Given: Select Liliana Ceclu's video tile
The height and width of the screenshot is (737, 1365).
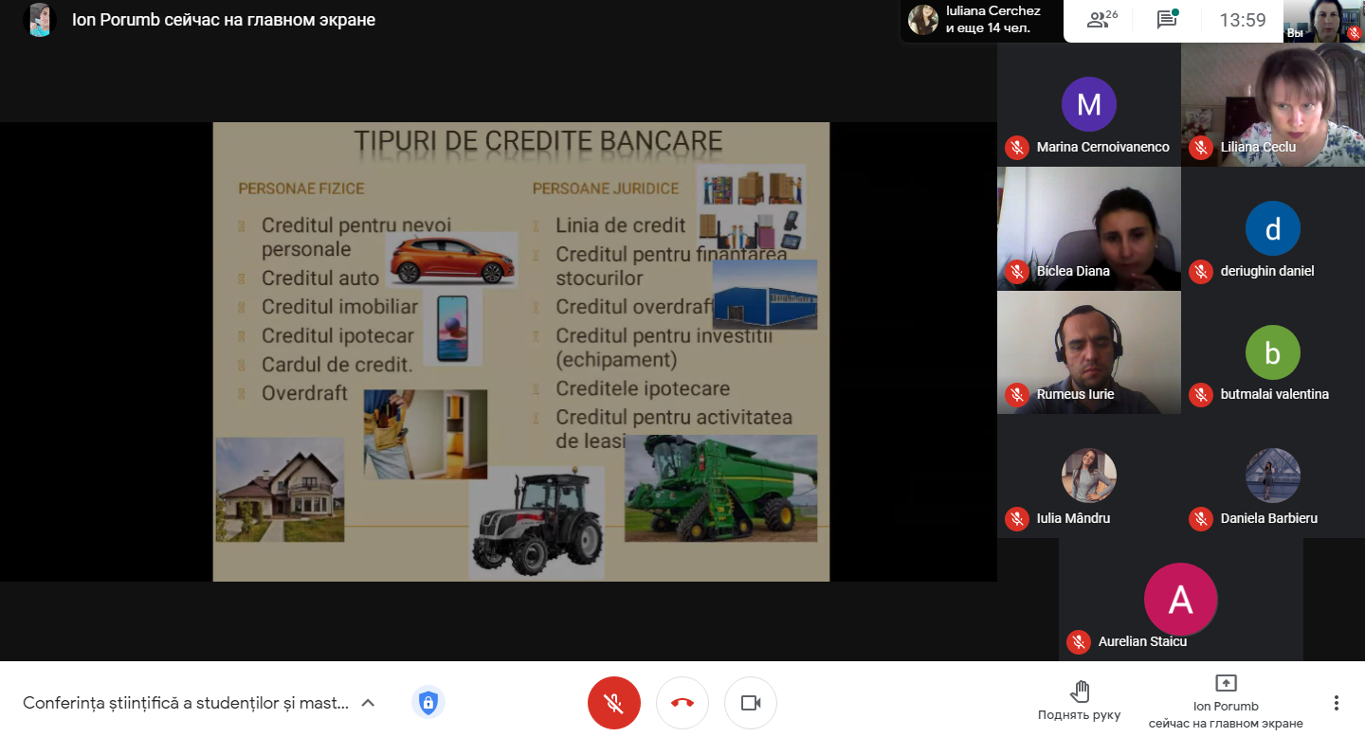Looking at the screenshot, I should 1272,104.
